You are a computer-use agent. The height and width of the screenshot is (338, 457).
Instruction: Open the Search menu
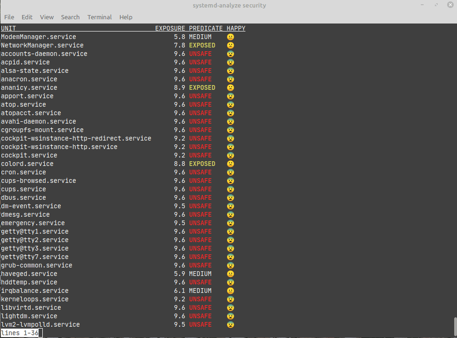(70, 17)
